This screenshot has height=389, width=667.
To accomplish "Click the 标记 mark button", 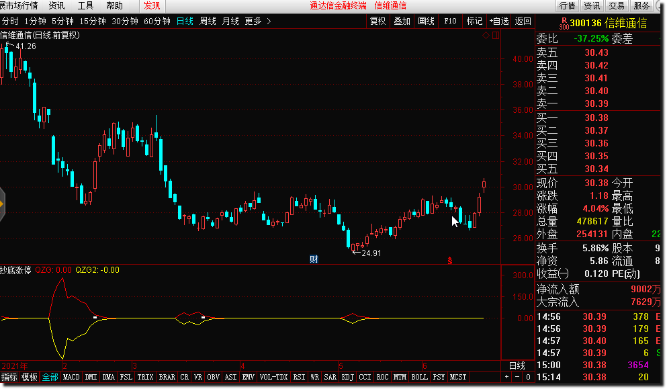I will tap(474, 21).
